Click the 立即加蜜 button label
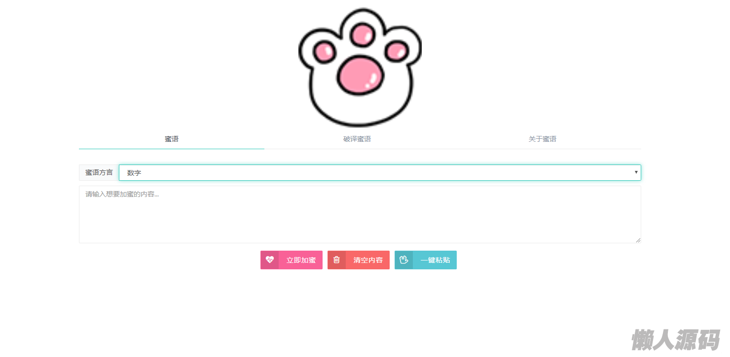Screen dimensions: 730x357 point(301,260)
